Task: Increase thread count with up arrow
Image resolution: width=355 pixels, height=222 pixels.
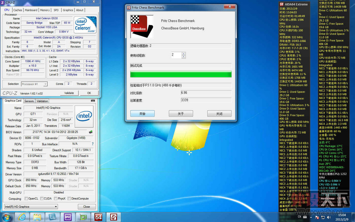Action: point(184,54)
